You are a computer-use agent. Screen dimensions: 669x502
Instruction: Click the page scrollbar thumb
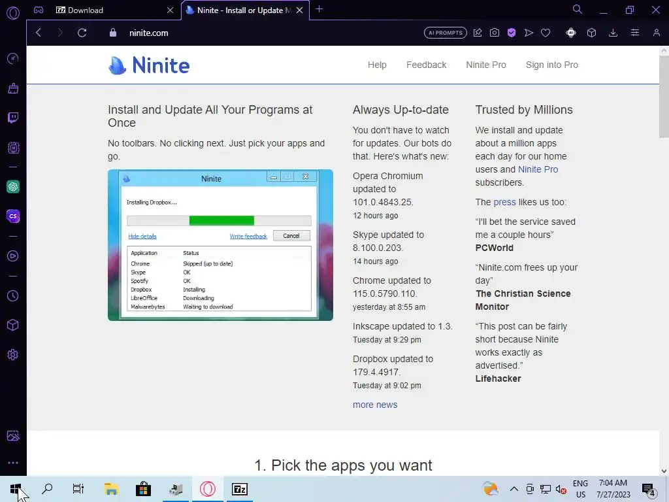664,97
